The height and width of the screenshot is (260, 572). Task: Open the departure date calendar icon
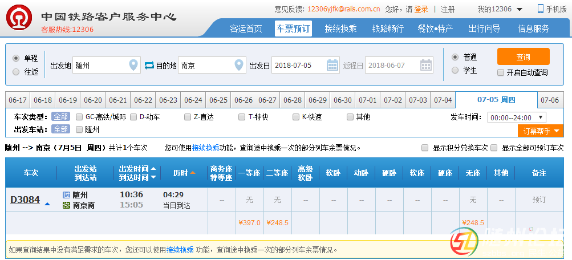(x=332, y=66)
